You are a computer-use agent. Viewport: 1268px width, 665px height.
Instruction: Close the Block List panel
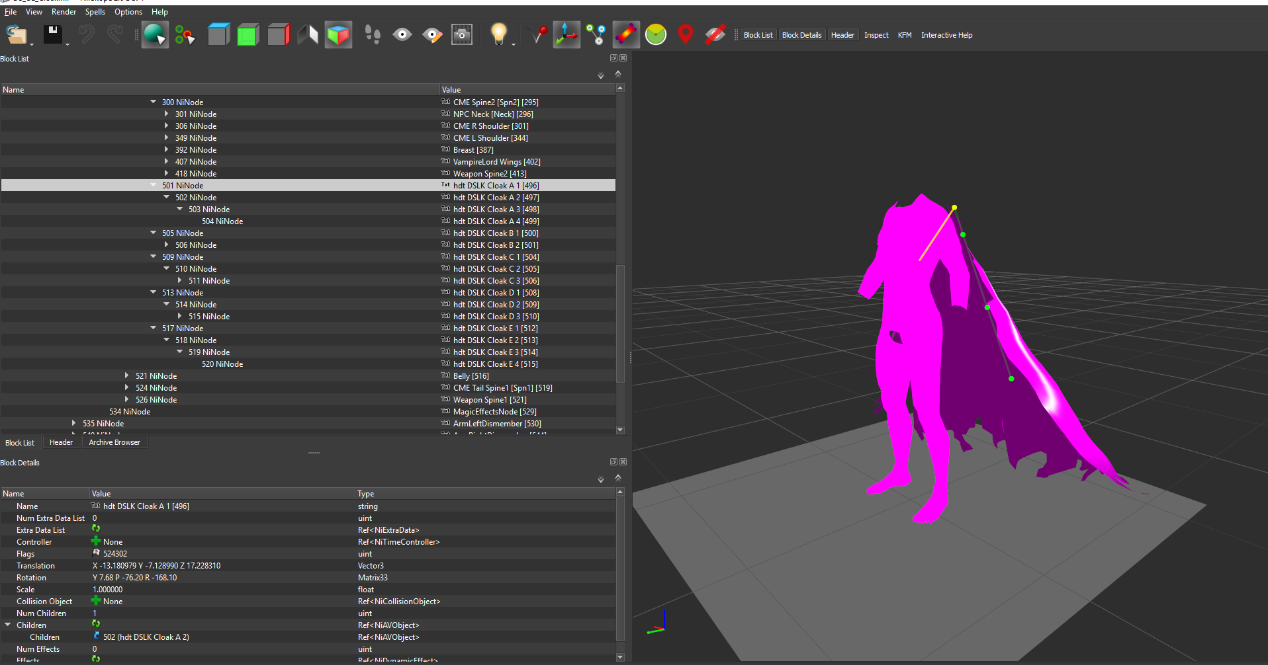[623, 58]
